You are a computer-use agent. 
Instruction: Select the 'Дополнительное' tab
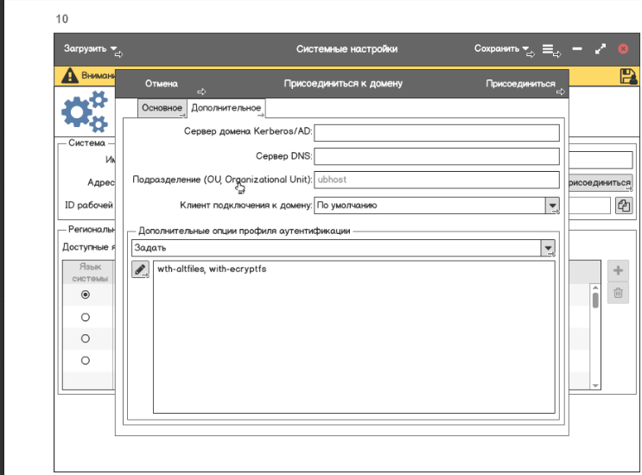click(x=226, y=108)
